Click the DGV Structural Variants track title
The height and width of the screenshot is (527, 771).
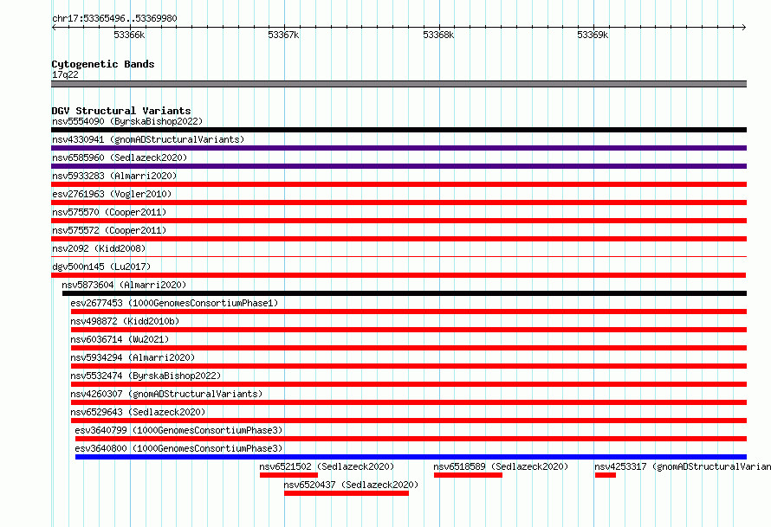pyautogui.click(x=121, y=111)
